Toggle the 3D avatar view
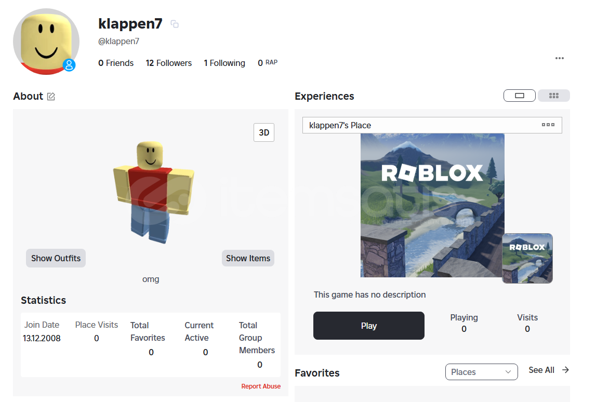The width and height of the screenshot is (596, 402). (x=264, y=132)
